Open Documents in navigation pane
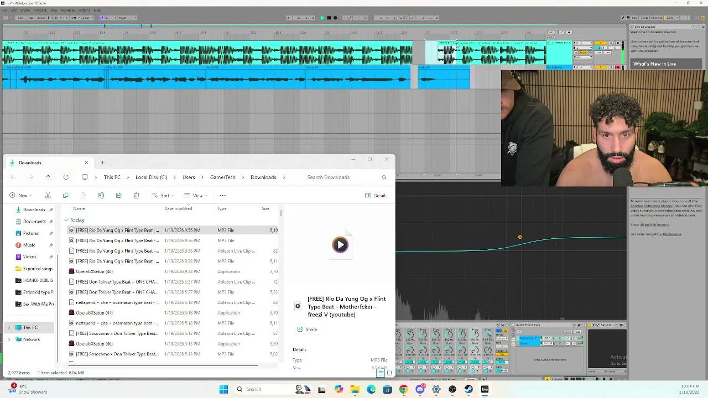Screen dimensions: 708x398 tap(34, 221)
